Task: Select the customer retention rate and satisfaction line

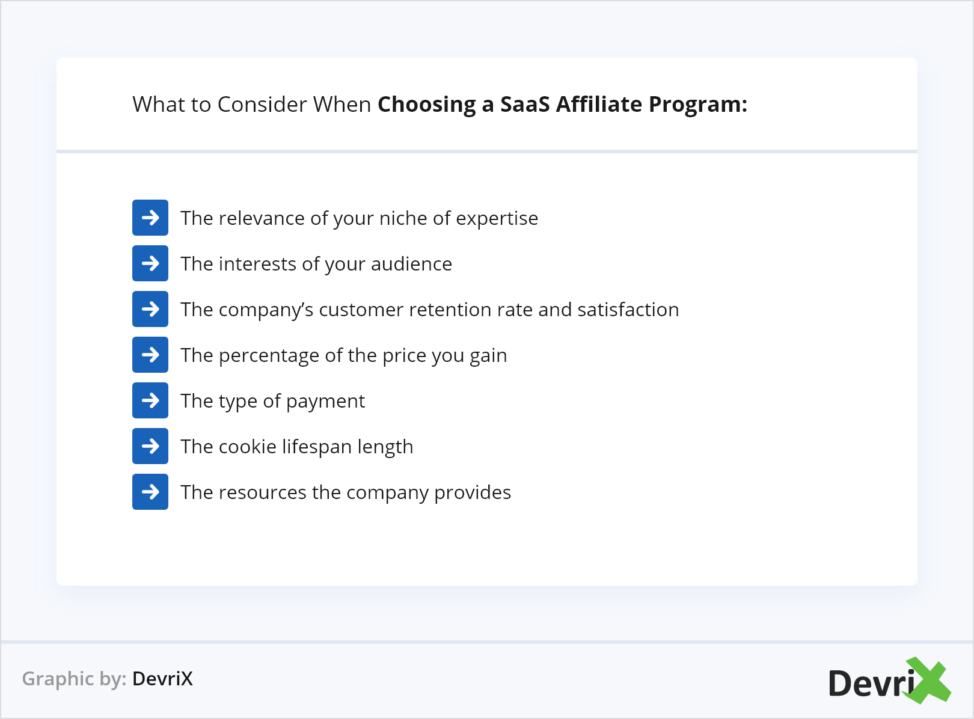Action: pyautogui.click(x=429, y=310)
